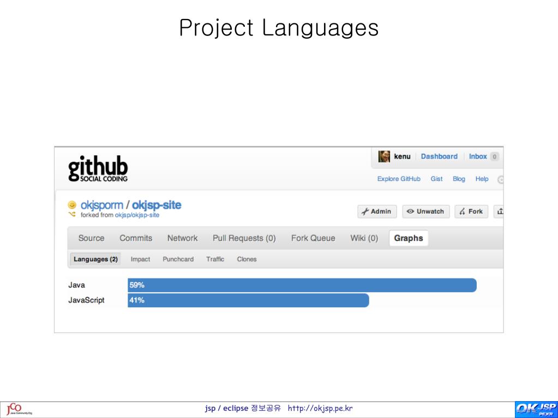Open the Inbox link
This screenshot has width=558, height=418.
pos(478,156)
